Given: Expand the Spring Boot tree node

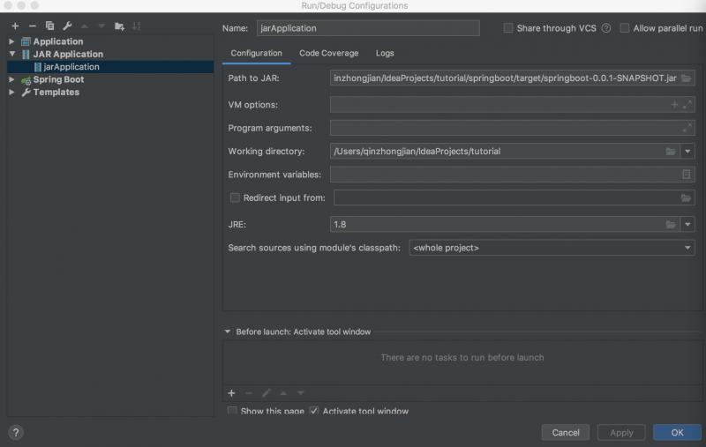Looking at the screenshot, I should (11, 79).
